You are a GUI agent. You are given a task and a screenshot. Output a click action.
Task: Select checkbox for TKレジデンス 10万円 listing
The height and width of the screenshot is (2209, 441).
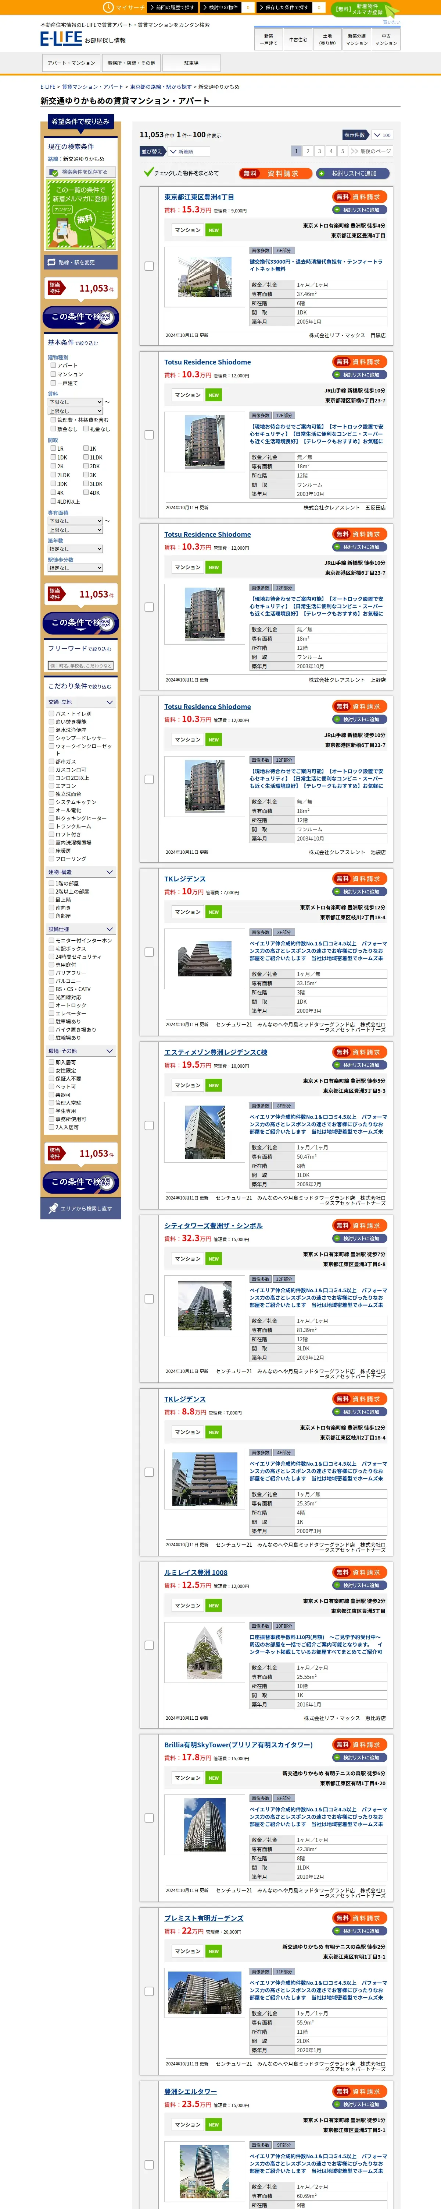pos(149,952)
